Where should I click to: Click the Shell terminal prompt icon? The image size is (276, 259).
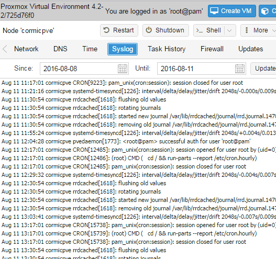tap(200, 30)
